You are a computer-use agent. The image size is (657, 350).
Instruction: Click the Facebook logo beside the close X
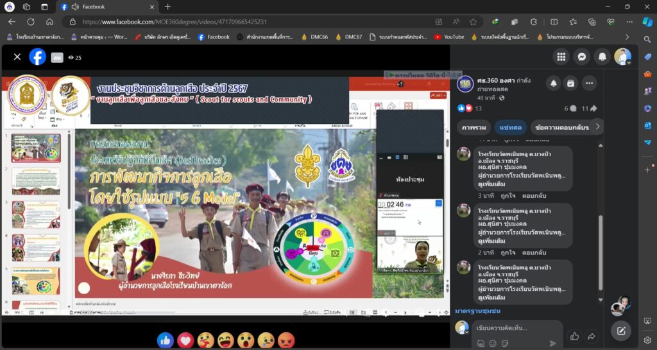37,57
